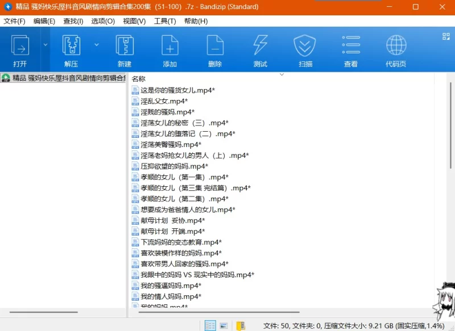The width and height of the screenshot is (455, 331).
Task: Click the Bandizip logo in the title bar
Action: tap(8, 7)
